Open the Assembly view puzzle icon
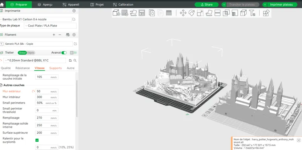Image resolution: width=302 pixels, height=150 pixels. point(266,13)
